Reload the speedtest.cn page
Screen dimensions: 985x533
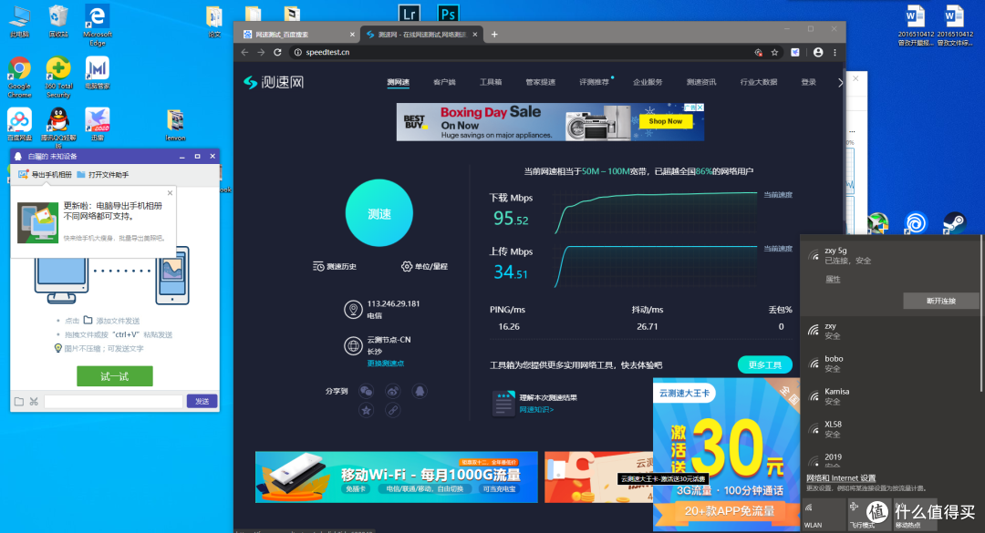(x=277, y=52)
